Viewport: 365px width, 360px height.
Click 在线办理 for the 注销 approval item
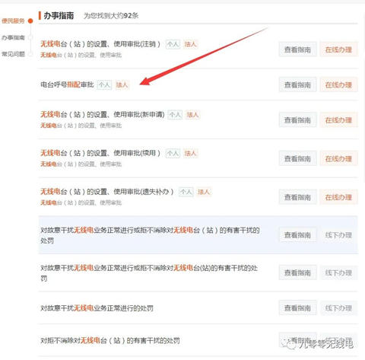tap(338, 49)
